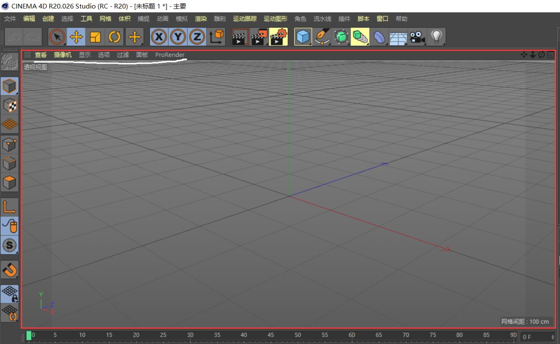Click green timeline playhead at frame 0
Screen dimensions: 560x344
click(29, 336)
